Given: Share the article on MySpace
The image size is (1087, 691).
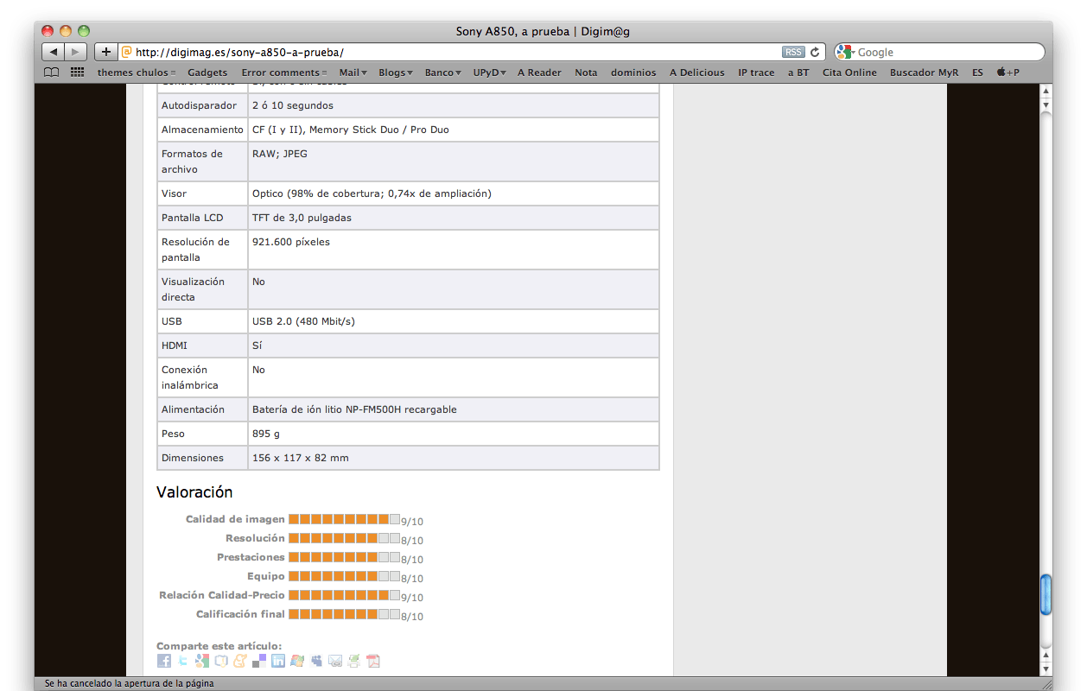Looking at the screenshot, I should pyautogui.click(x=316, y=661).
